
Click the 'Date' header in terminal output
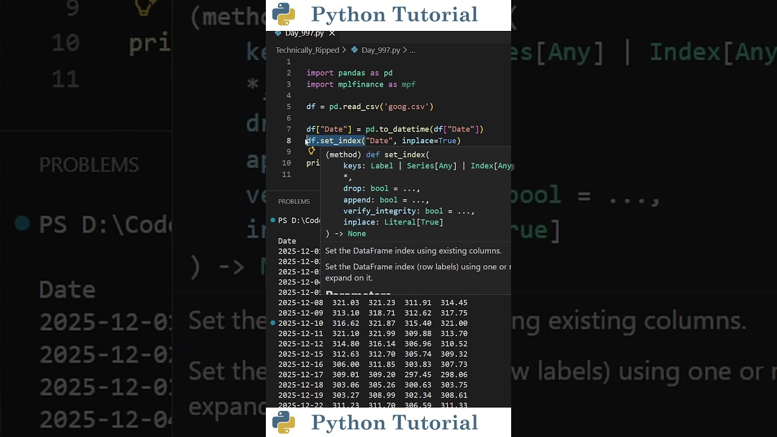[x=287, y=241]
